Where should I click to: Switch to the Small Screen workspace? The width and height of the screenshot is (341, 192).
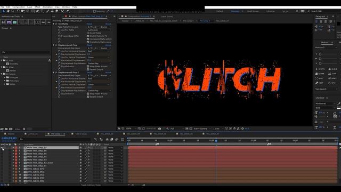coord(253,11)
